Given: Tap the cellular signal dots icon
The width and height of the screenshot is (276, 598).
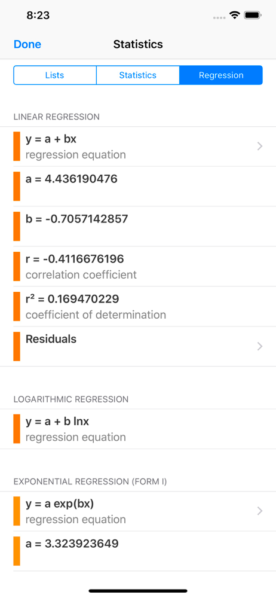Looking at the screenshot, I should pos(219,17).
